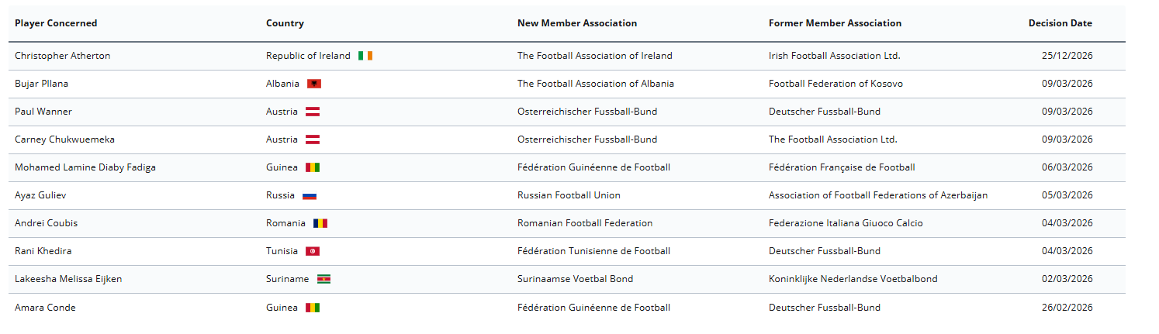The height and width of the screenshot is (334, 1159).
Task: Click the Romania flag icon
Action: tap(320, 223)
